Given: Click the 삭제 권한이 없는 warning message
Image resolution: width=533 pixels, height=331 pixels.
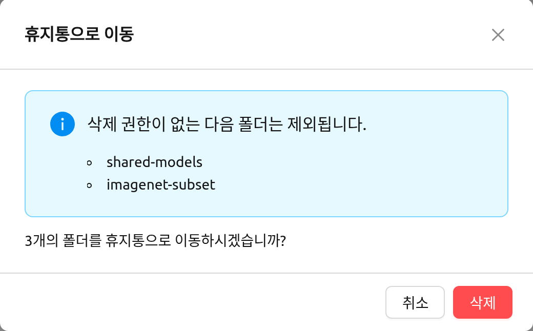Looking at the screenshot, I should click(227, 124).
